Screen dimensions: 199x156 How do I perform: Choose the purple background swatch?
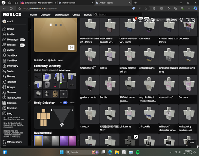click(x=64, y=140)
